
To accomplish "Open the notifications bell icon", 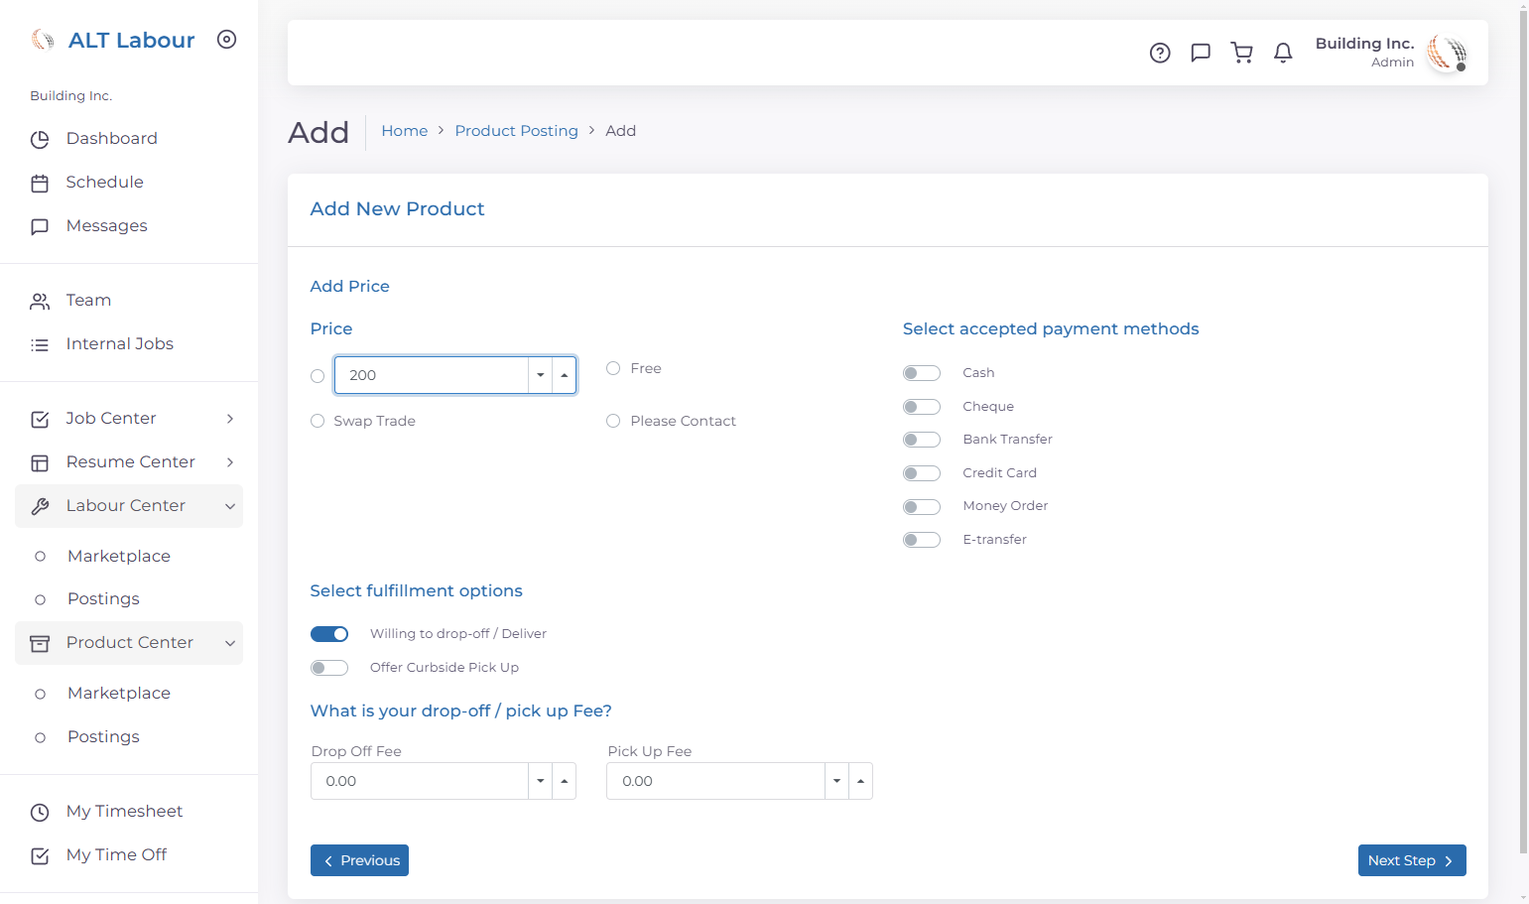I will pyautogui.click(x=1283, y=54).
